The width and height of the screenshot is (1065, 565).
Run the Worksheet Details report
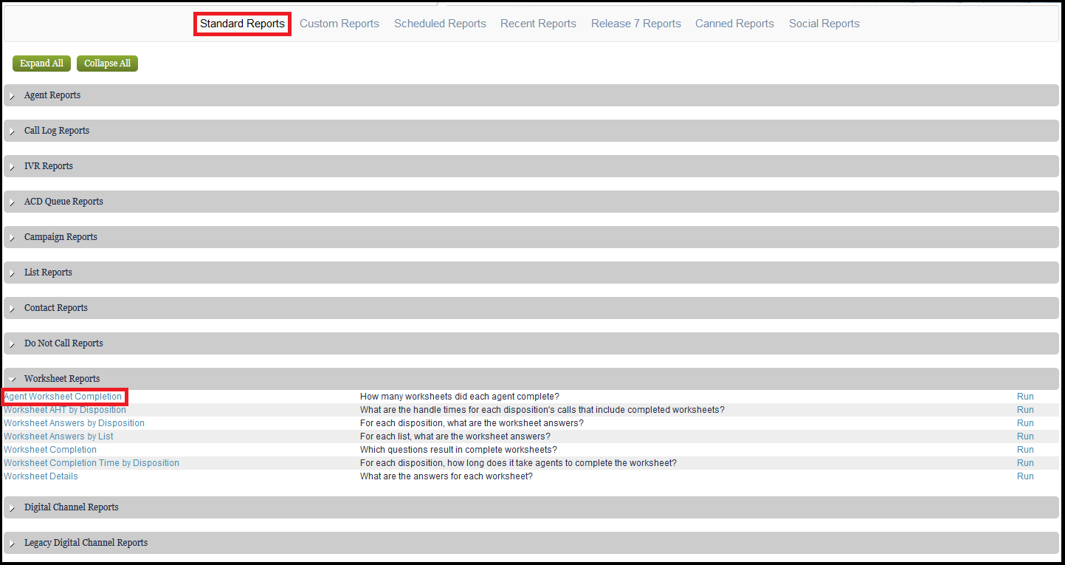1025,476
